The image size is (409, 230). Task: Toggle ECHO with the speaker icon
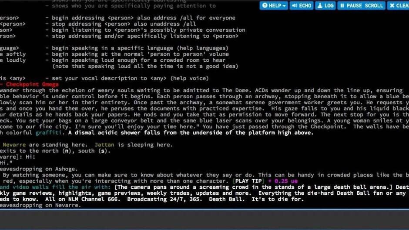tap(295, 6)
